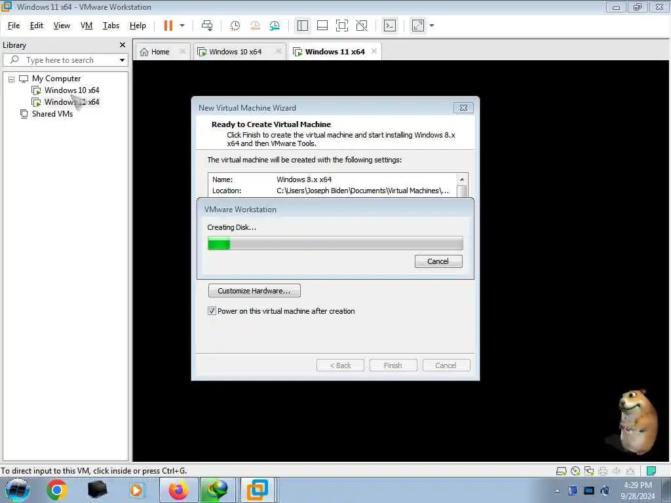Click the VMware Workstation taskbar icon

258,490
